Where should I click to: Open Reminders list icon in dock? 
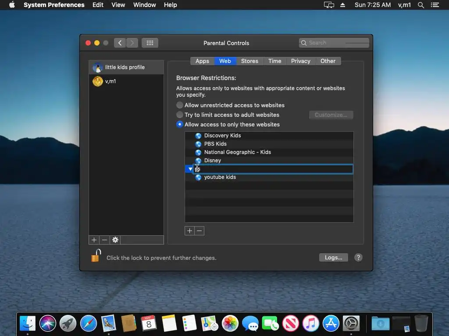(189, 323)
